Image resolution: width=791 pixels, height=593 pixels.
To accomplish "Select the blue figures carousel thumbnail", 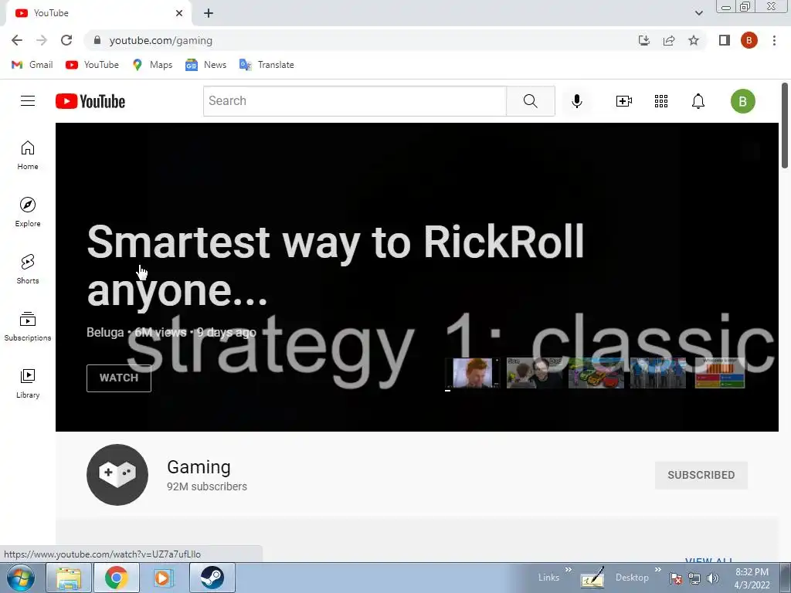I will pyautogui.click(x=658, y=373).
